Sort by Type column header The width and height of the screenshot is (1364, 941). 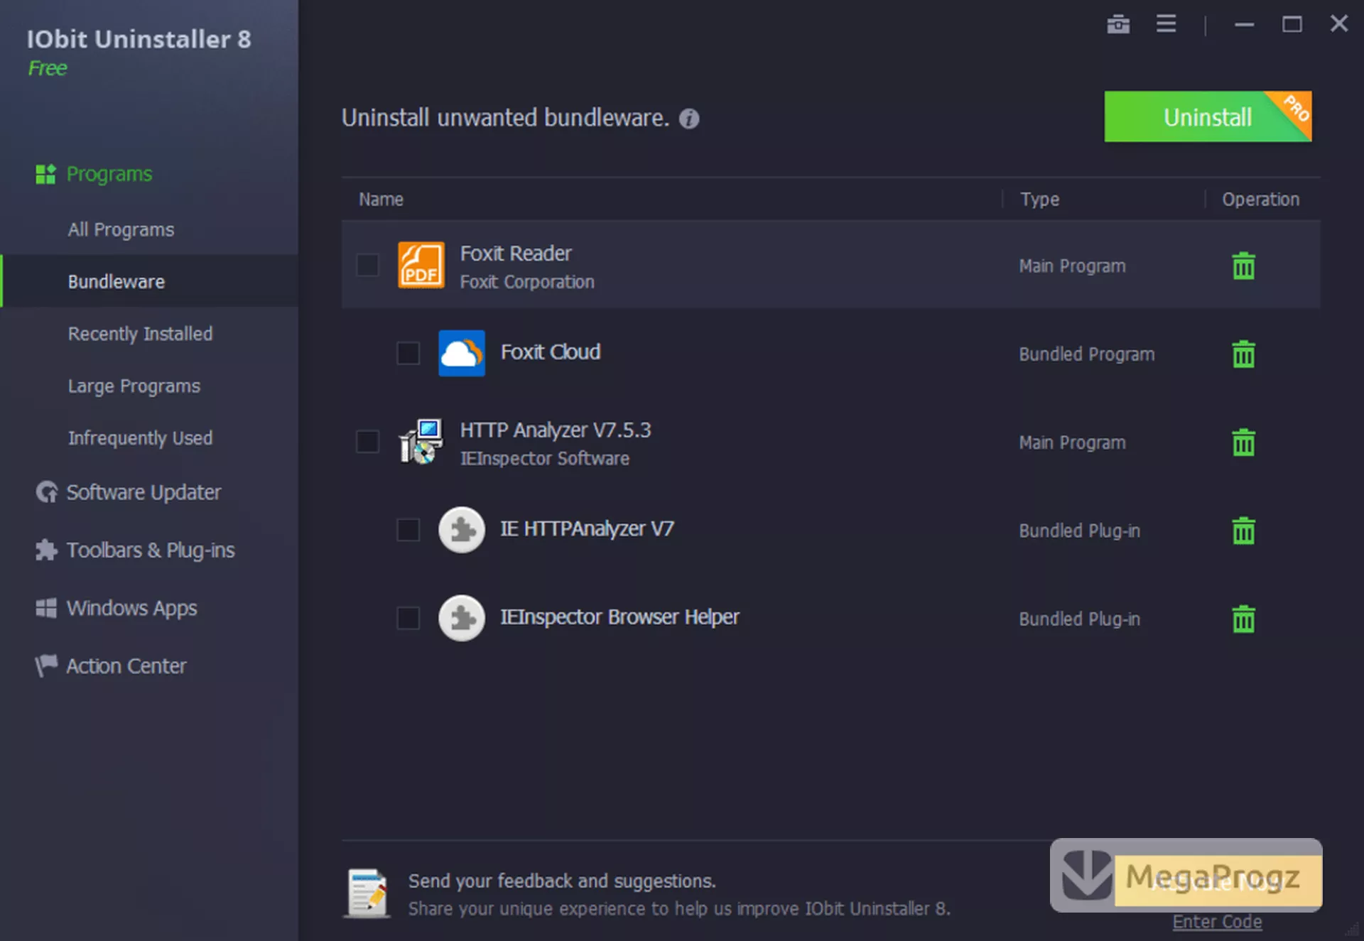coord(1039,200)
